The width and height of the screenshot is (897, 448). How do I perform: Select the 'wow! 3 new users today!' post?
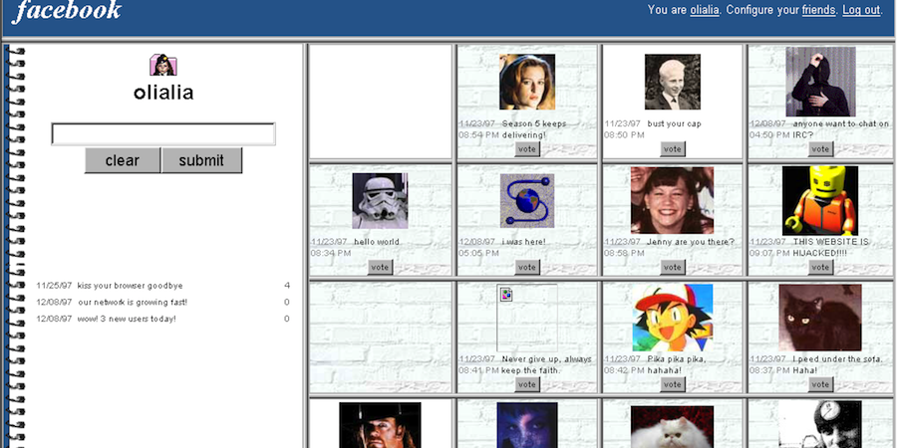point(127,319)
